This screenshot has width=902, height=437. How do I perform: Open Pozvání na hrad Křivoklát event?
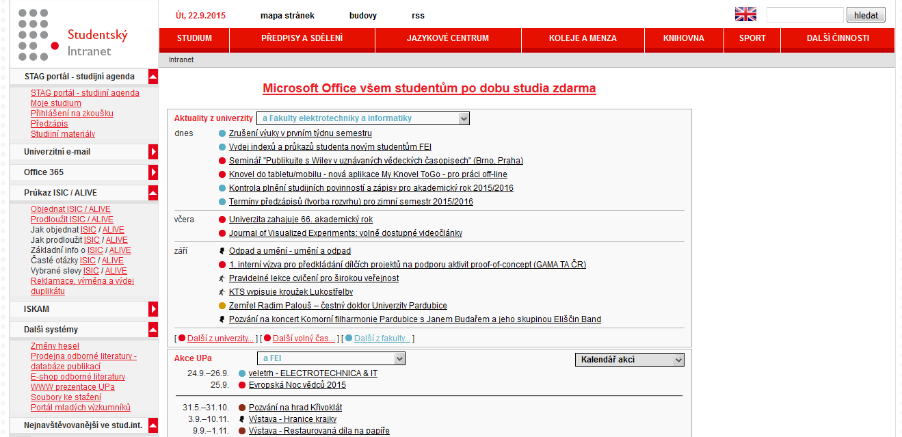(x=295, y=408)
